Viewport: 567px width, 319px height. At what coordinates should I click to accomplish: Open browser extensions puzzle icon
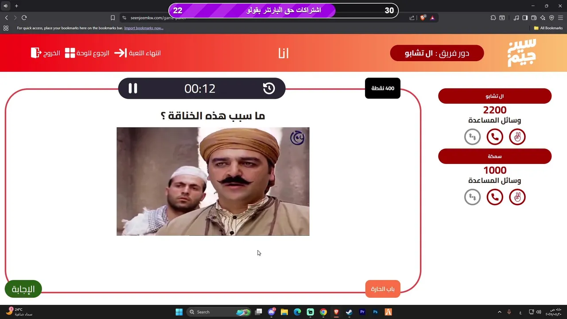pyautogui.click(x=493, y=18)
